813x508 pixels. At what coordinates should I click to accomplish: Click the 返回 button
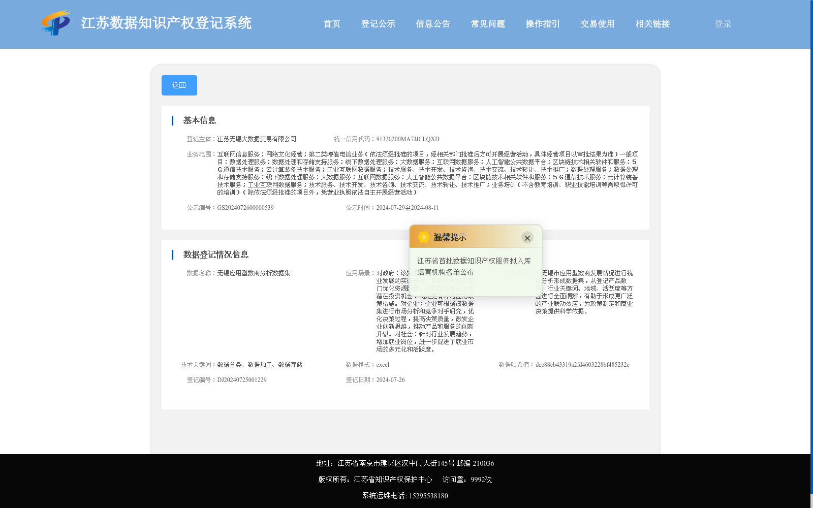(179, 85)
